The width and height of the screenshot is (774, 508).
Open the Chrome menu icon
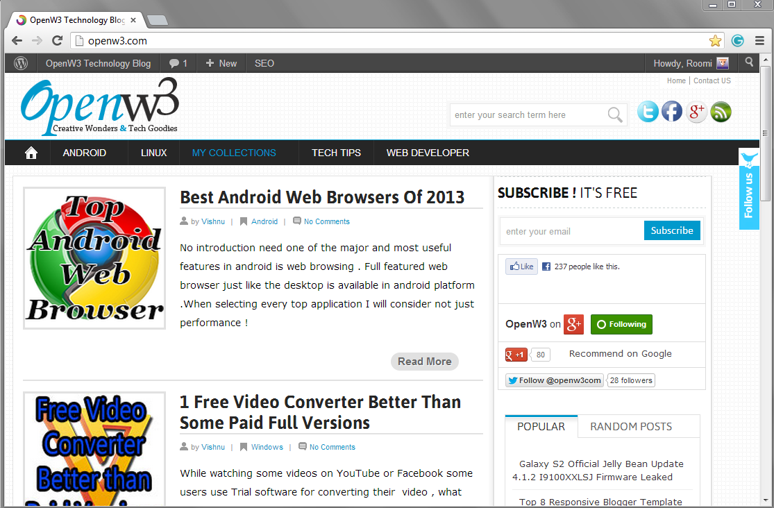coord(760,40)
